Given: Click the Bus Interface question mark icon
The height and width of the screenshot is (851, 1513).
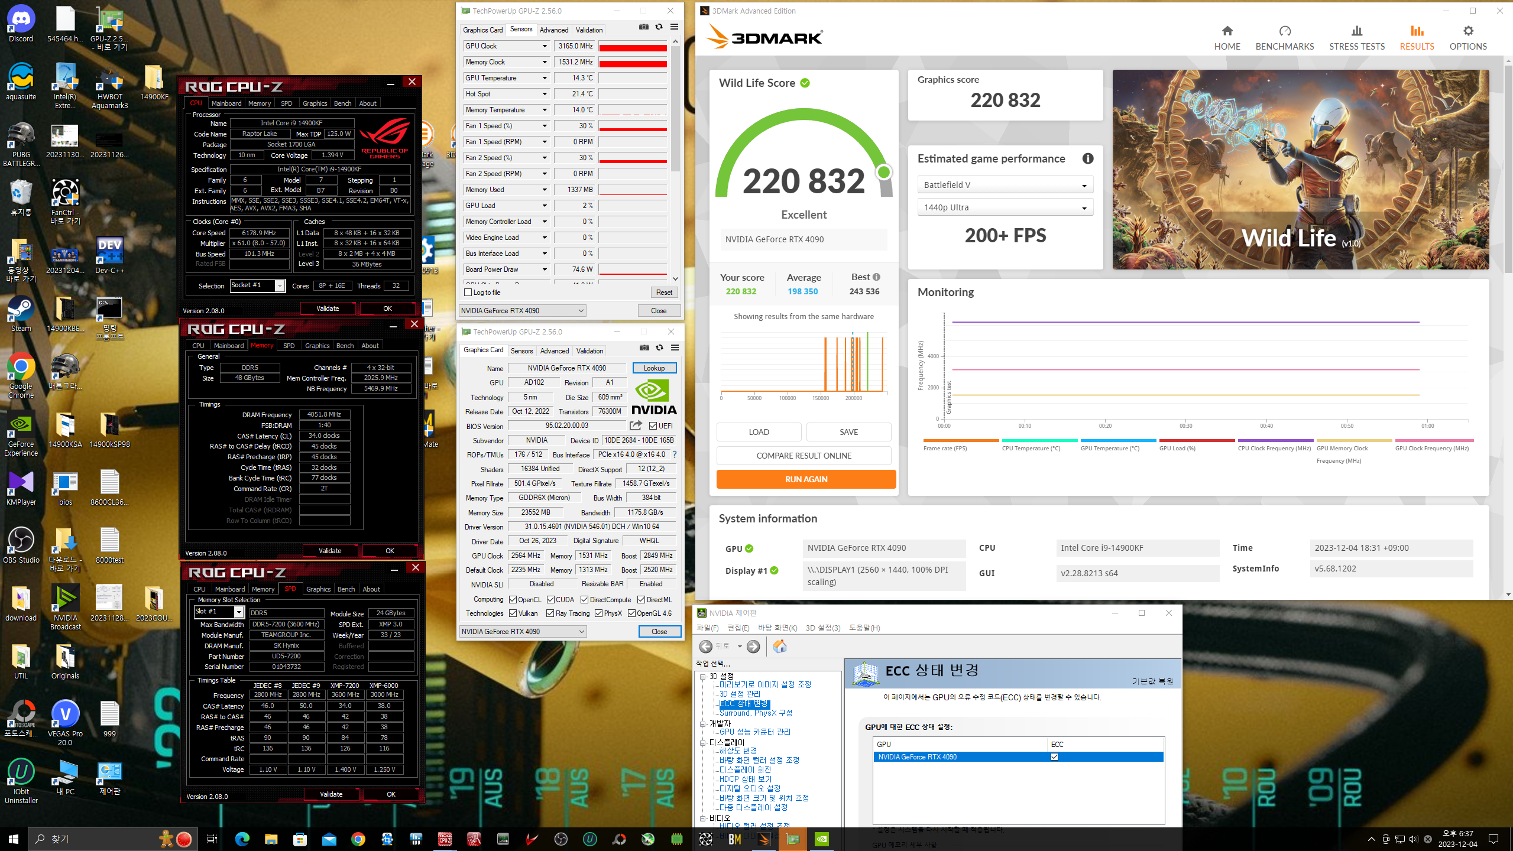Looking at the screenshot, I should click(674, 454).
